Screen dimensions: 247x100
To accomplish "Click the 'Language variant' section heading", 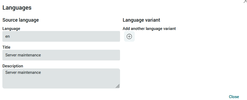I will point(141,20).
